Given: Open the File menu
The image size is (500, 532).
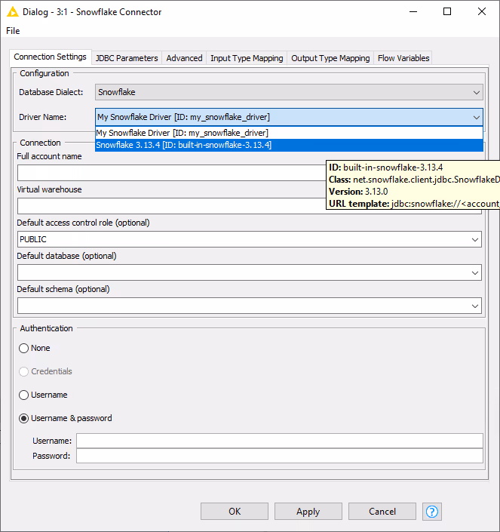Looking at the screenshot, I should pos(13,31).
